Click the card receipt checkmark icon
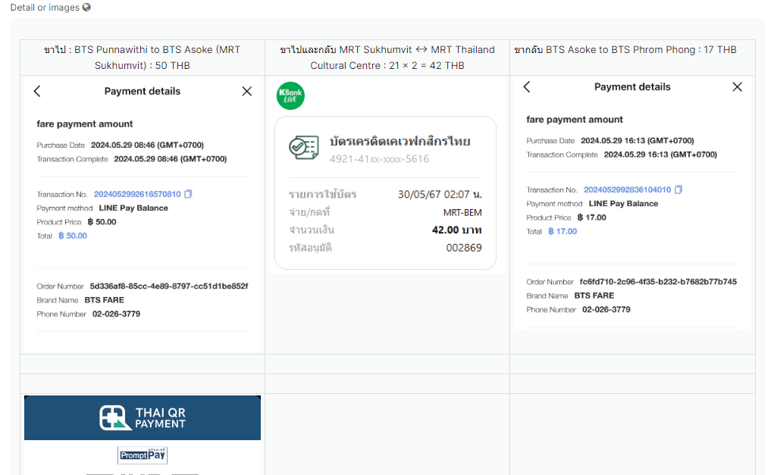The image size is (780, 475). [303, 147]
